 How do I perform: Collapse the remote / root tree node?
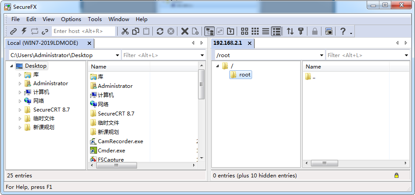[x=217, y=66]
